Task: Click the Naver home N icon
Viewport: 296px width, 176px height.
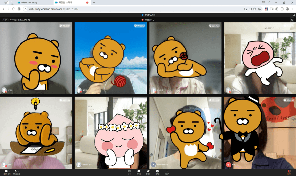Action: (x=19, y=9)
